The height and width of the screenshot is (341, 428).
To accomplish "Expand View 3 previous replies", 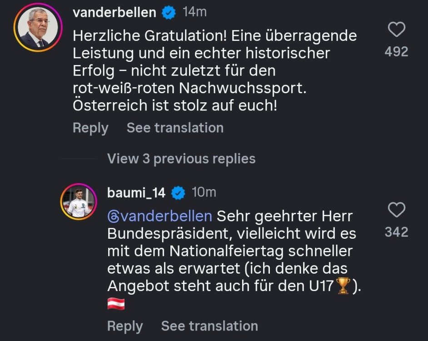I will pos(181,159).
